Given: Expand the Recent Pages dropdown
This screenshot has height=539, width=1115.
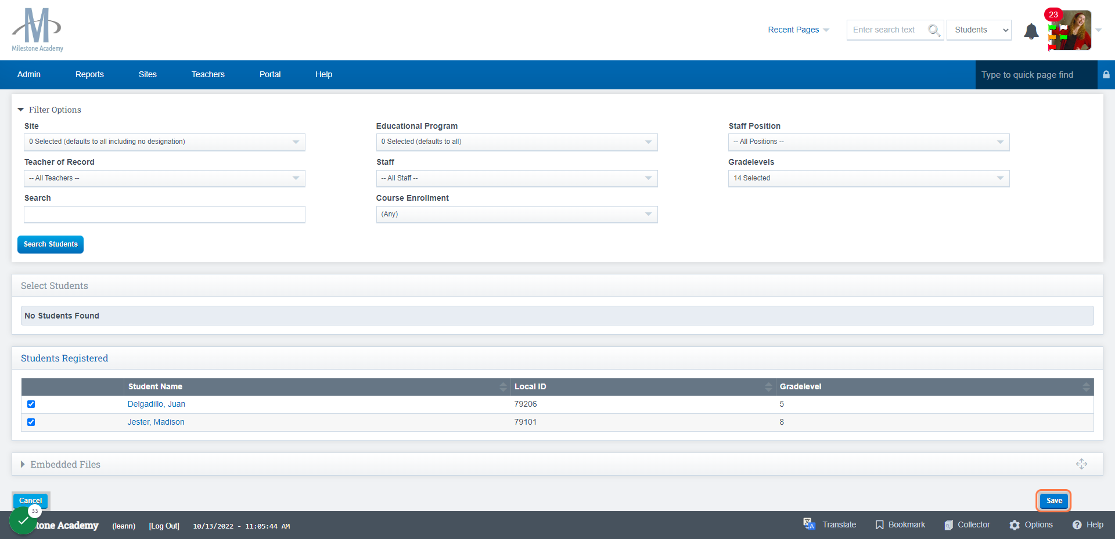Looking at the screenshot, I should pos(799,30).
